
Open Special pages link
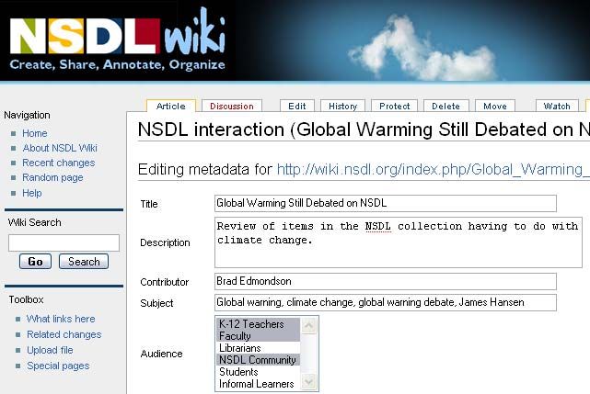pos(58,366)
